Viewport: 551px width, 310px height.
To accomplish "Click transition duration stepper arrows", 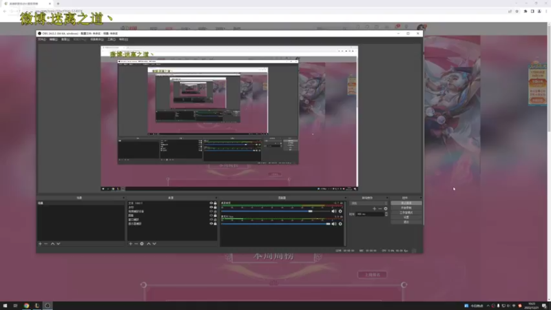I will pyautogui.click(x=386, y=214).
